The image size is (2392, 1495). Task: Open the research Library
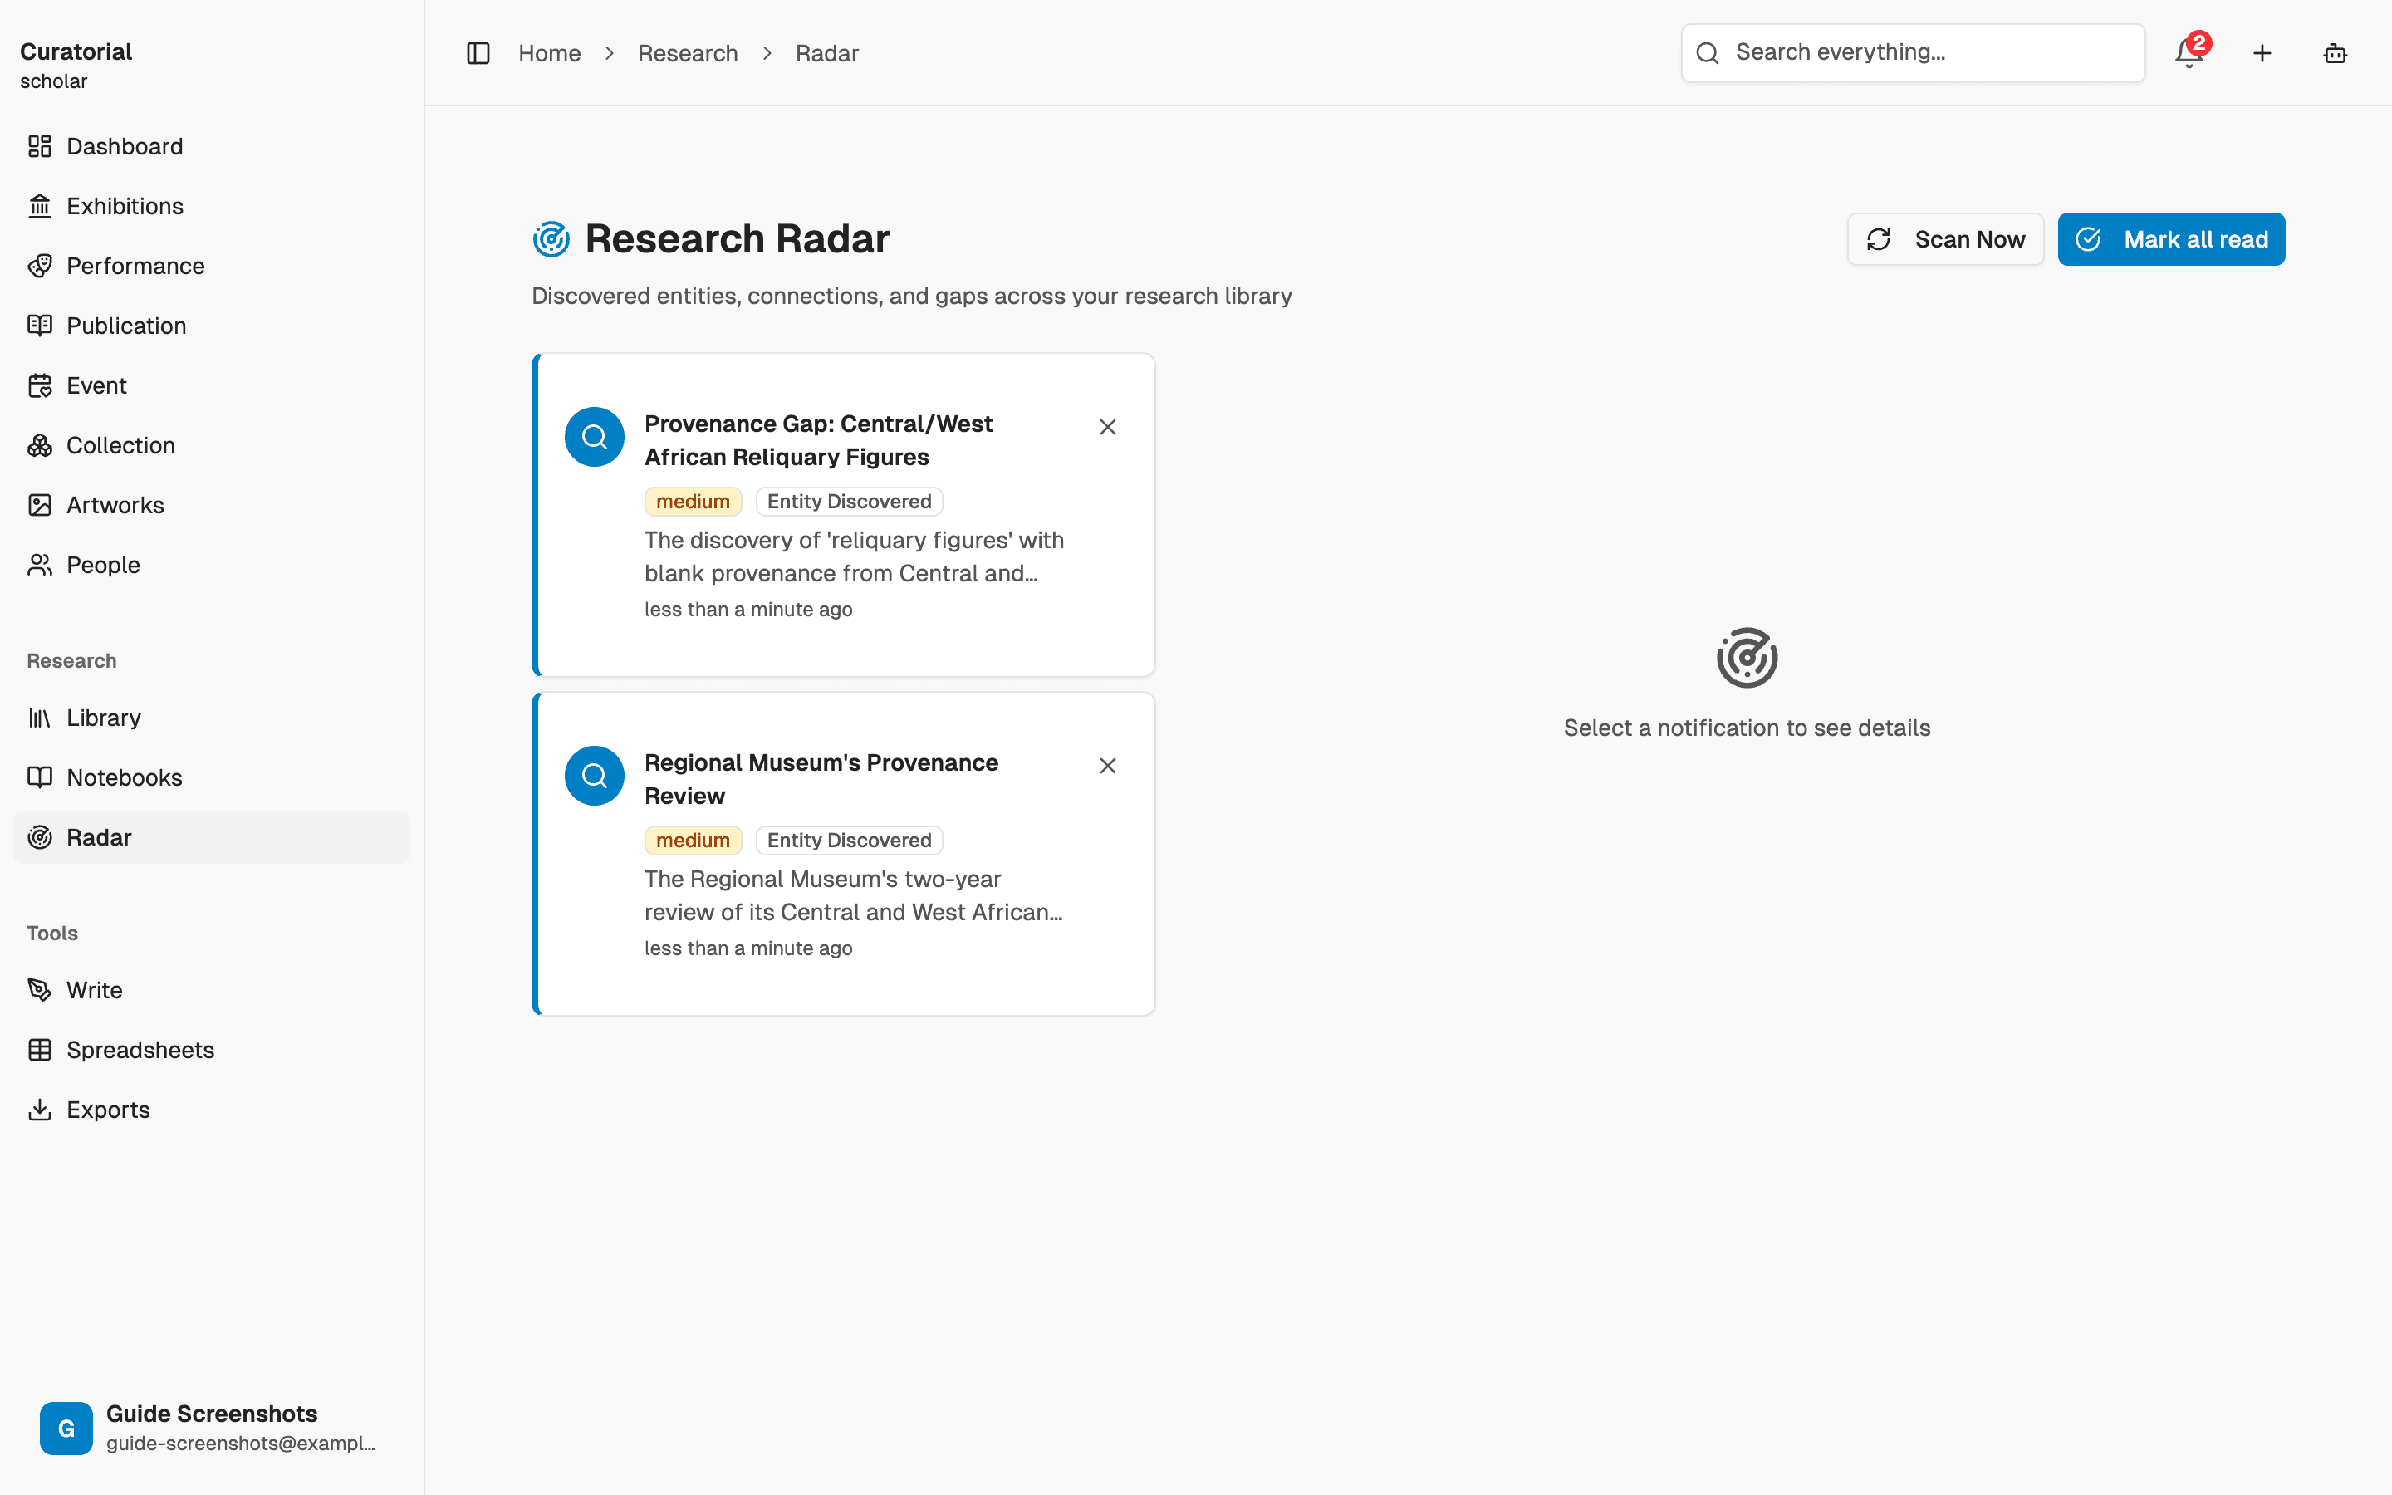(x=212, y=718)
